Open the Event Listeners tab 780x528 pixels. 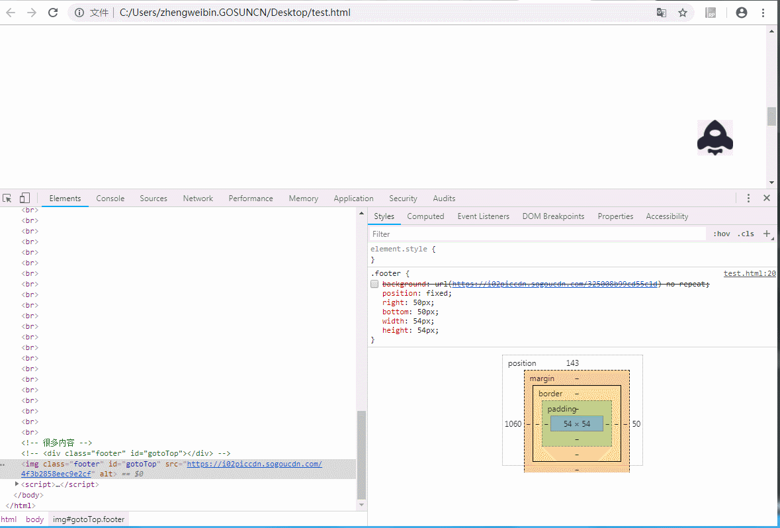[x=484, y=216]
